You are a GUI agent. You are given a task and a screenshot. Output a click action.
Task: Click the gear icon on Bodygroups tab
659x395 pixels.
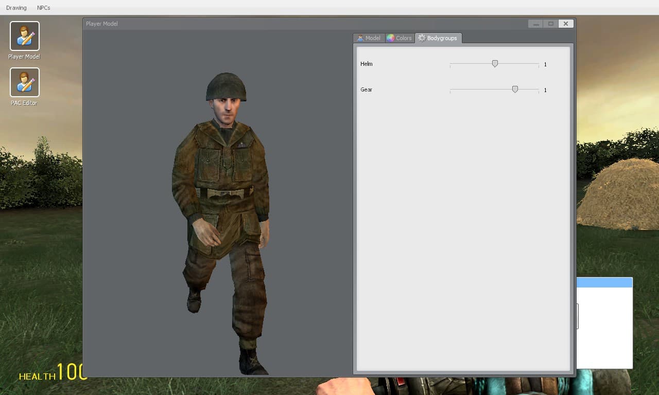(x=422, y=38)
